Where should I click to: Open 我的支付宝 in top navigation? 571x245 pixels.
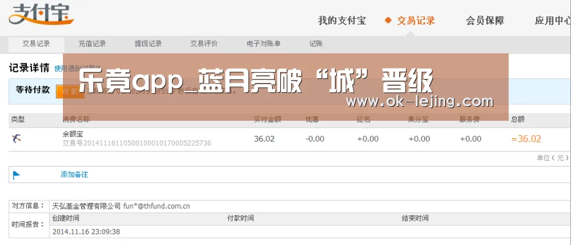click(342, 20)
